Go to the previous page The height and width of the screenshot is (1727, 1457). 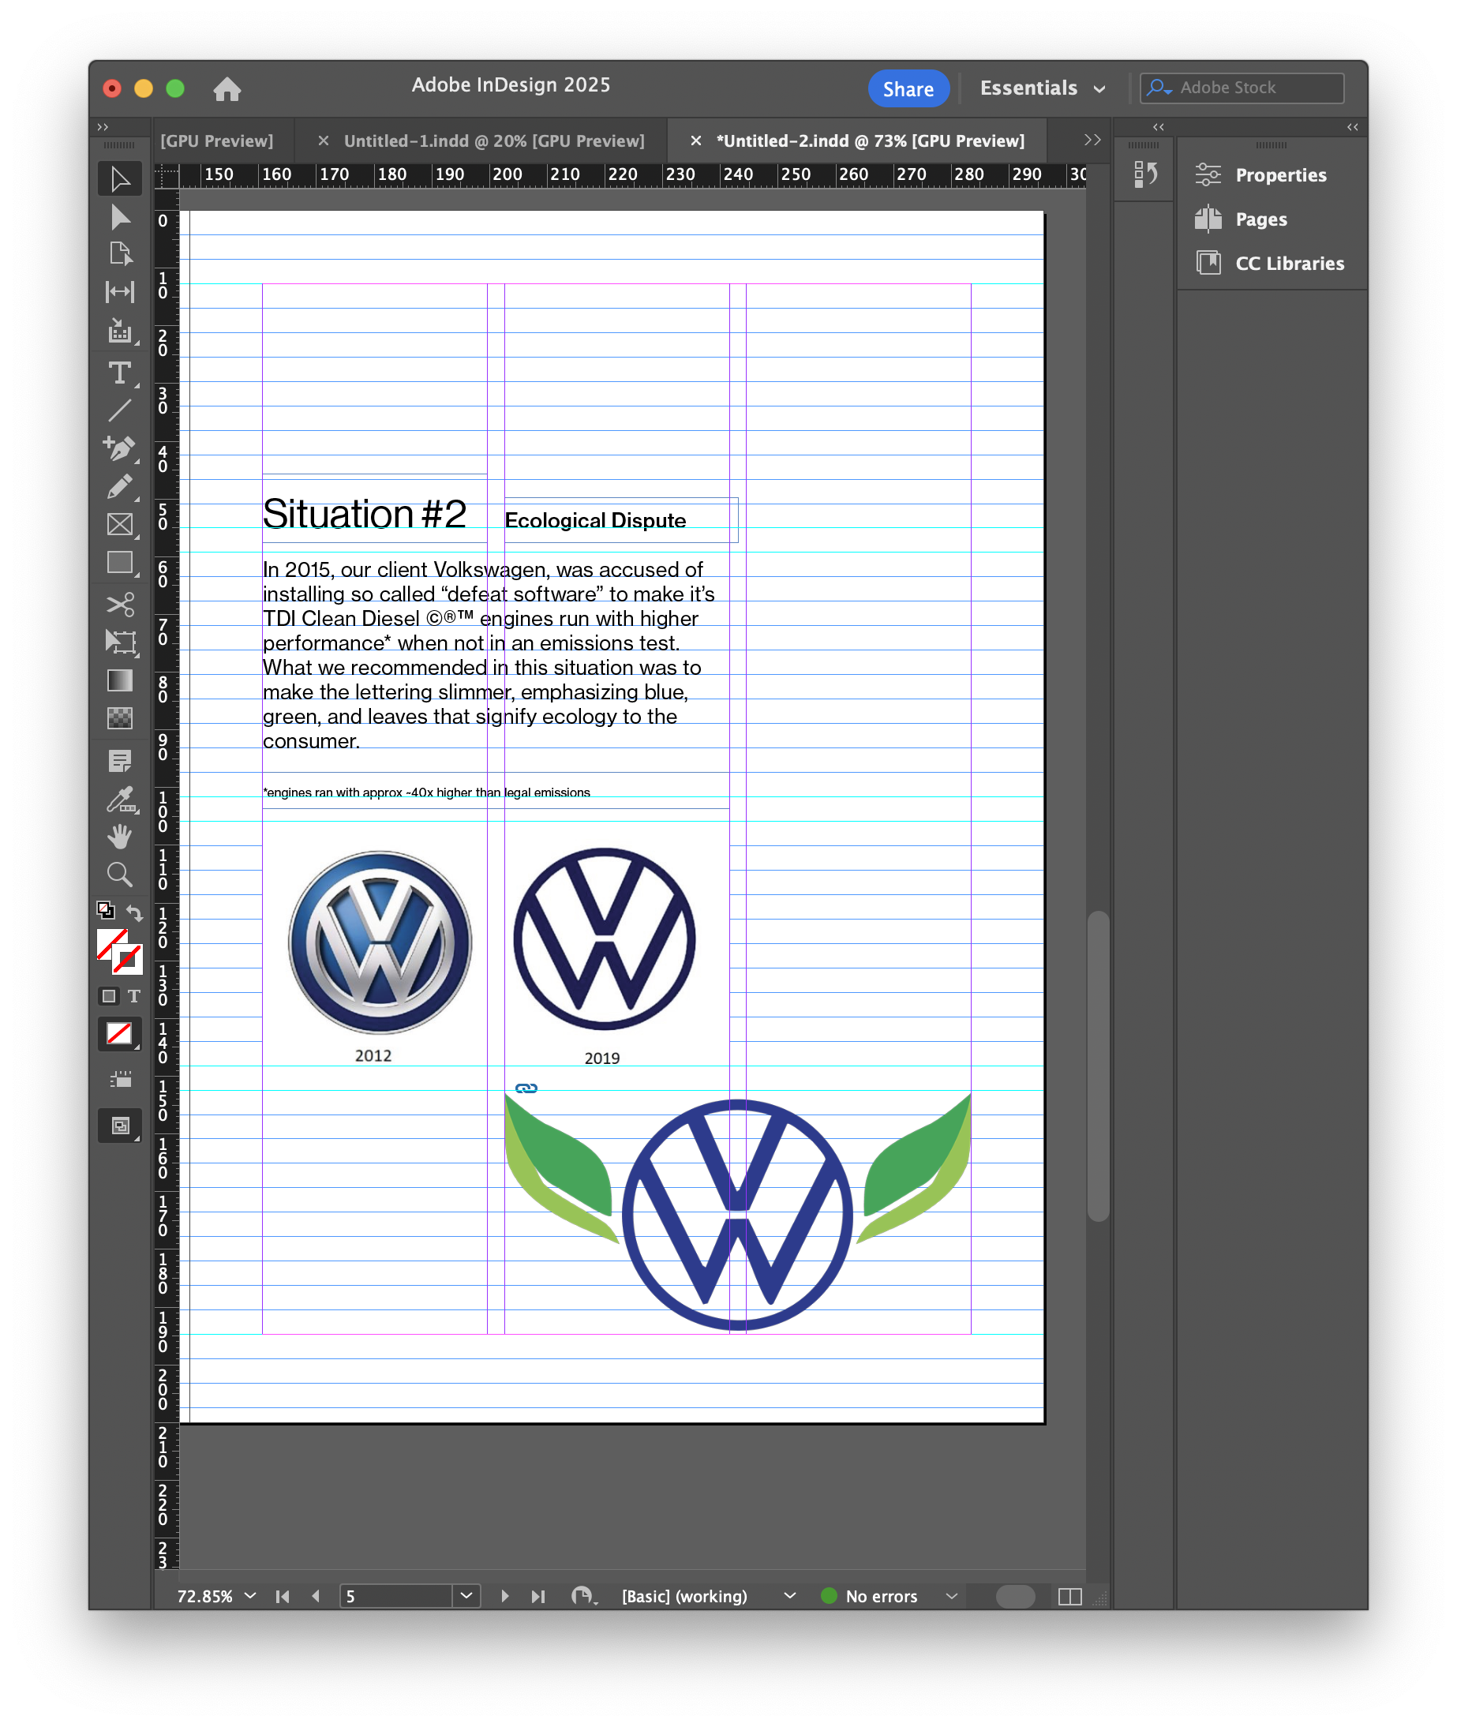316,1596
